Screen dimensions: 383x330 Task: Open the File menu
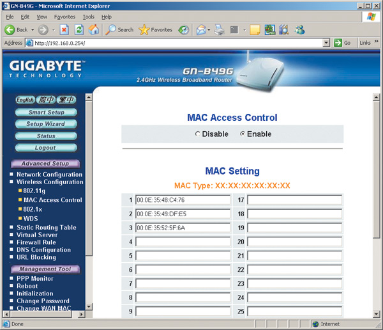tap(10, 17)
